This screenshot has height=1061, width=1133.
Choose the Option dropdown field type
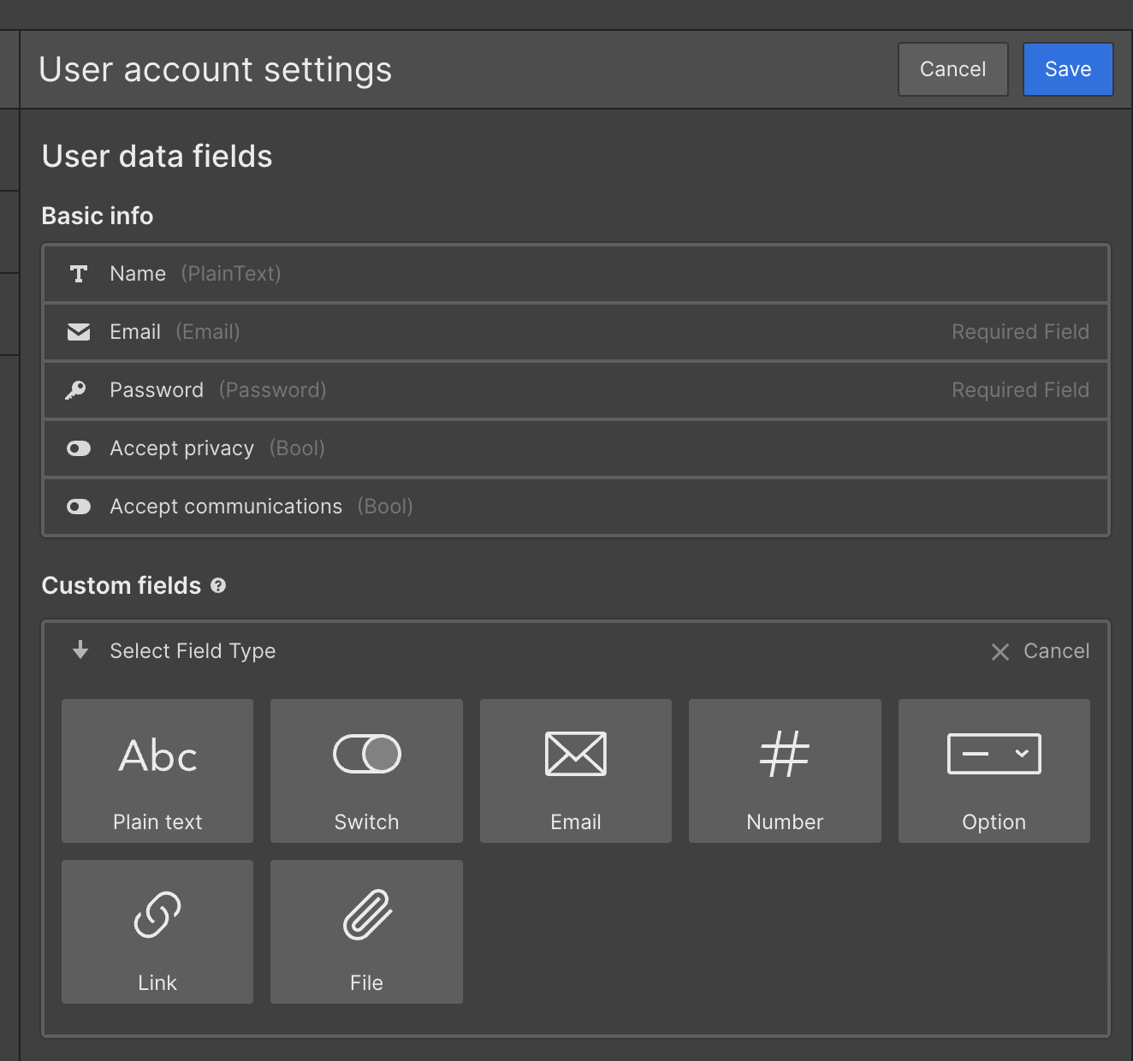pyautogui.click(x=994, y=771)
